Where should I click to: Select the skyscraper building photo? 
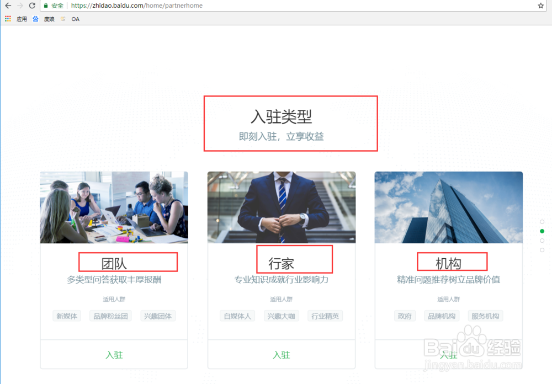coord(448,207)
